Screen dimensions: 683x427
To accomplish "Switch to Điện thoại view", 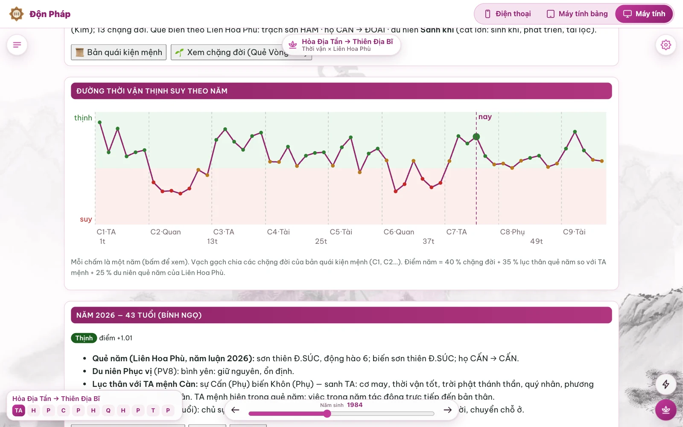I will (x=508, y=14).
